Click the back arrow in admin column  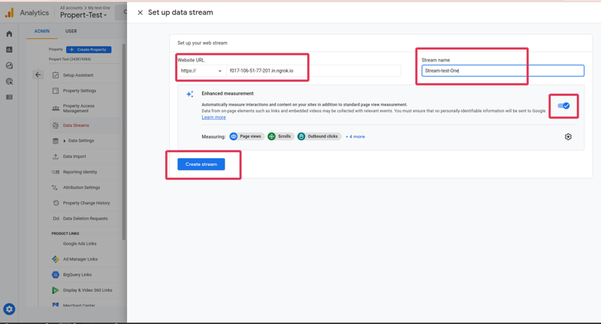click(x=38, y=75)
